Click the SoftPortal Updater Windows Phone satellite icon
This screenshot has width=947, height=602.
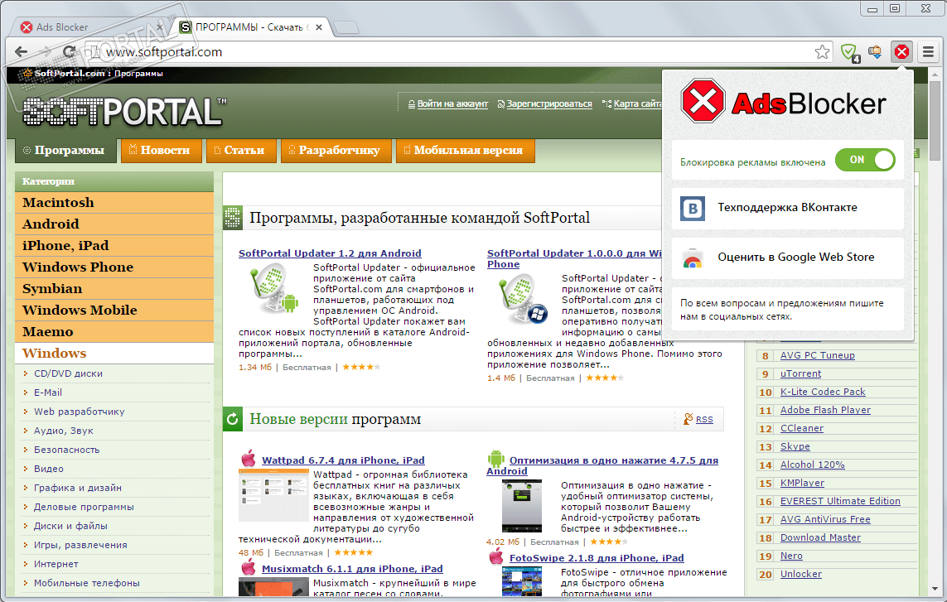[x=523, y=299]
